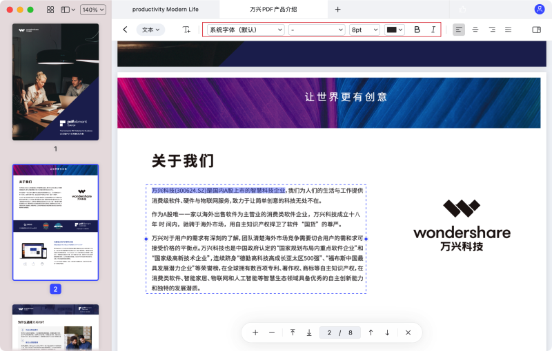This screenshot has width=552, height=351.
Task: Click the left resize handle of text box
Action: (x=146, y=239)
